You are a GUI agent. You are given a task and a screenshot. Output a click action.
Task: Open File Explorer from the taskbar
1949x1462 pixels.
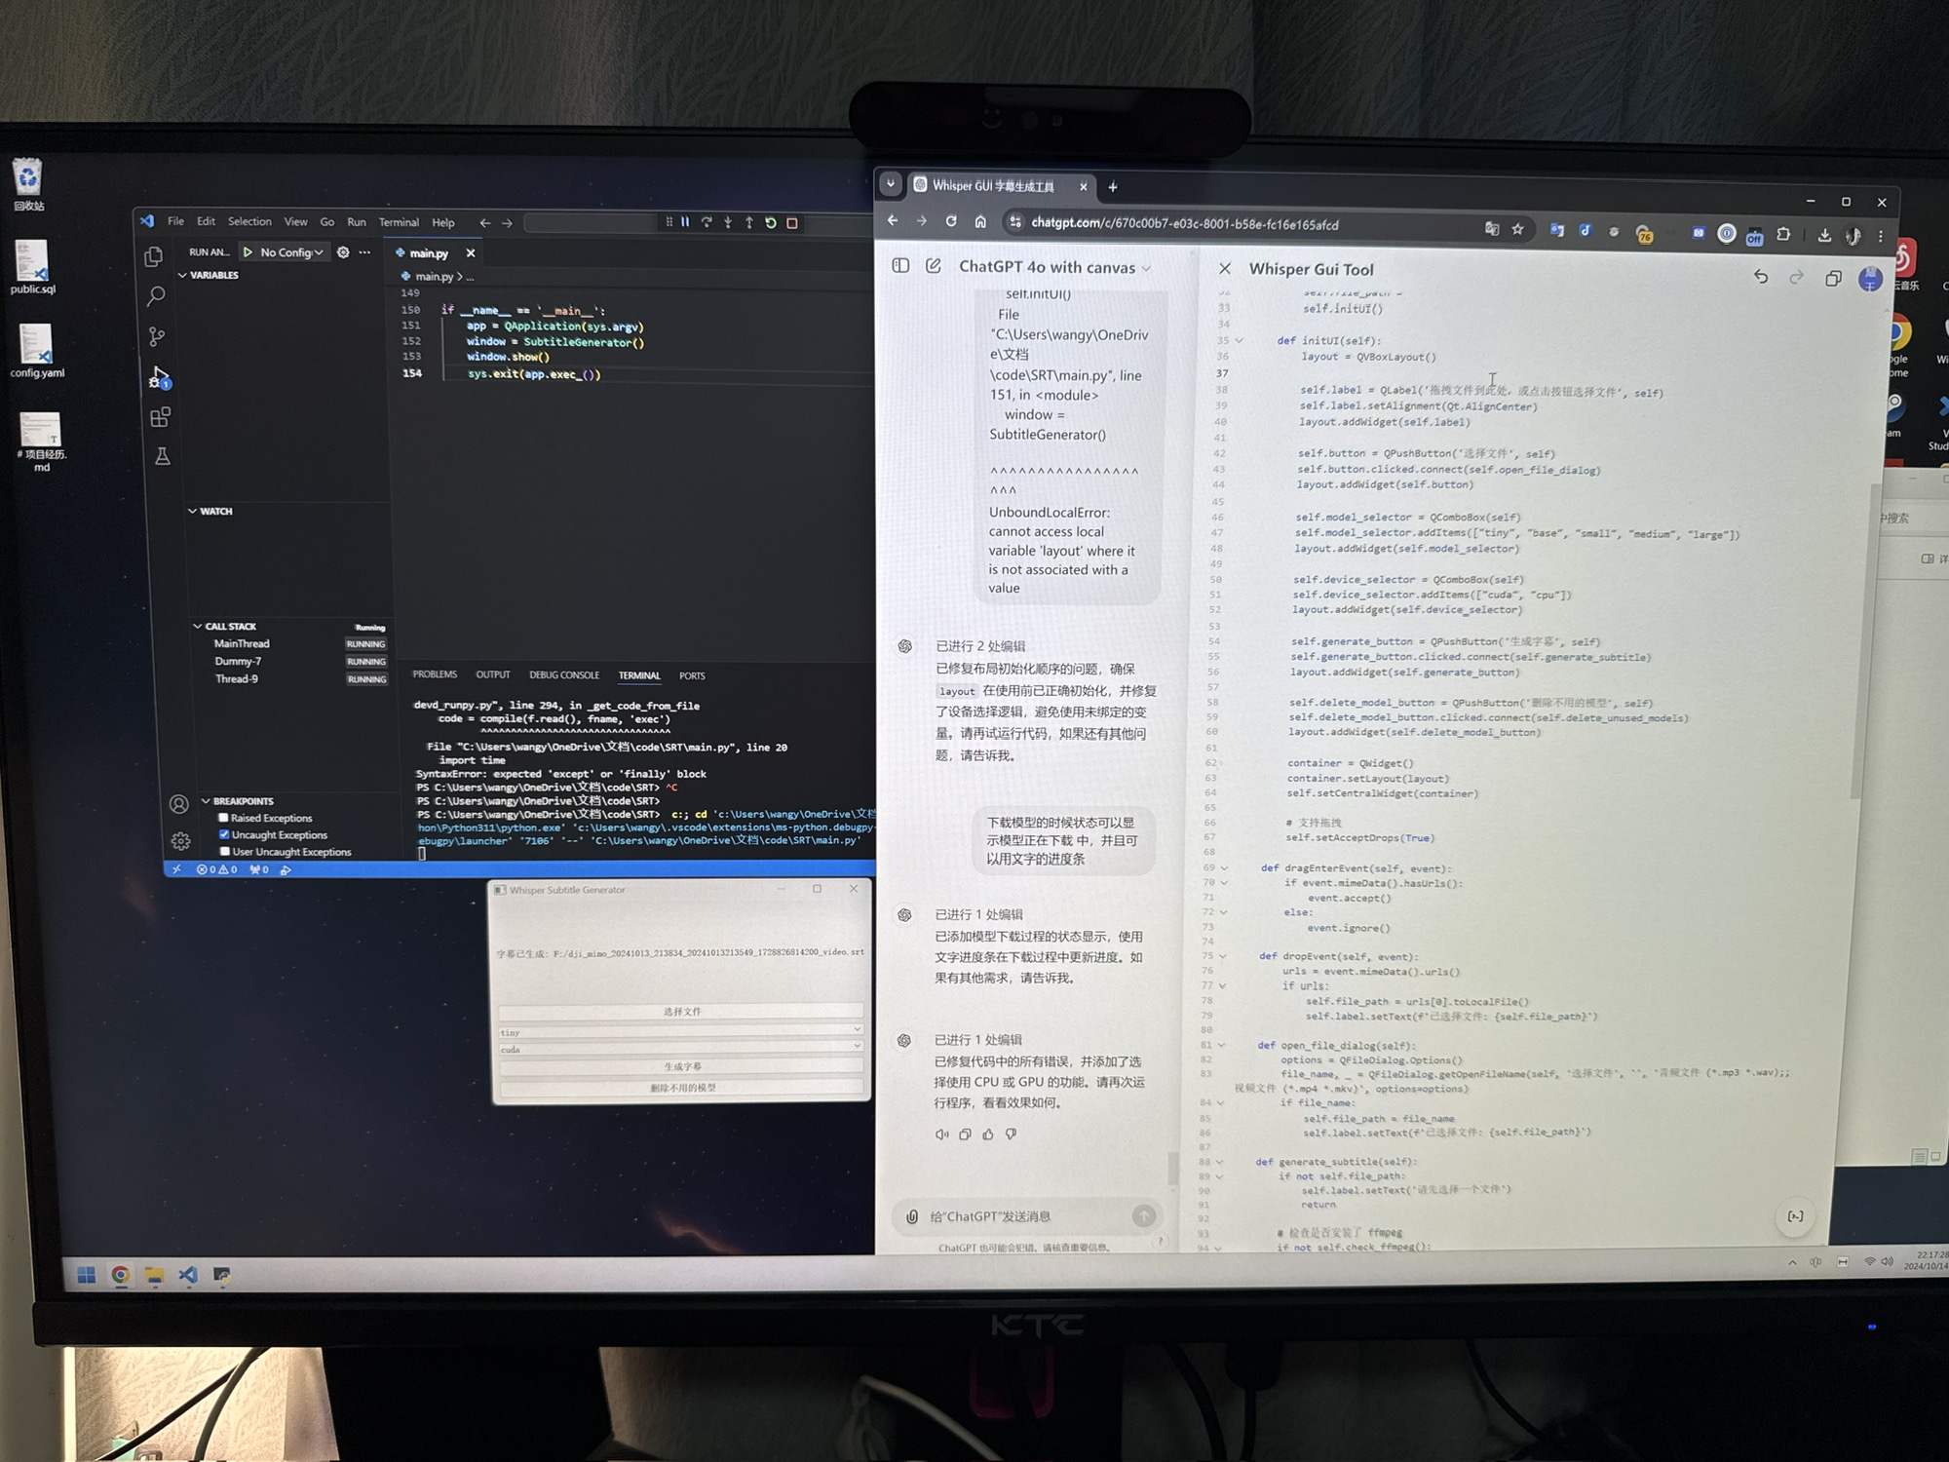(154, 1275)
